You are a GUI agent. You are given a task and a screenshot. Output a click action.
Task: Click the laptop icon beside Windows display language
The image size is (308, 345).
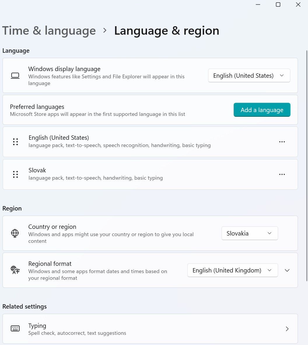click(x=15, y=76)
